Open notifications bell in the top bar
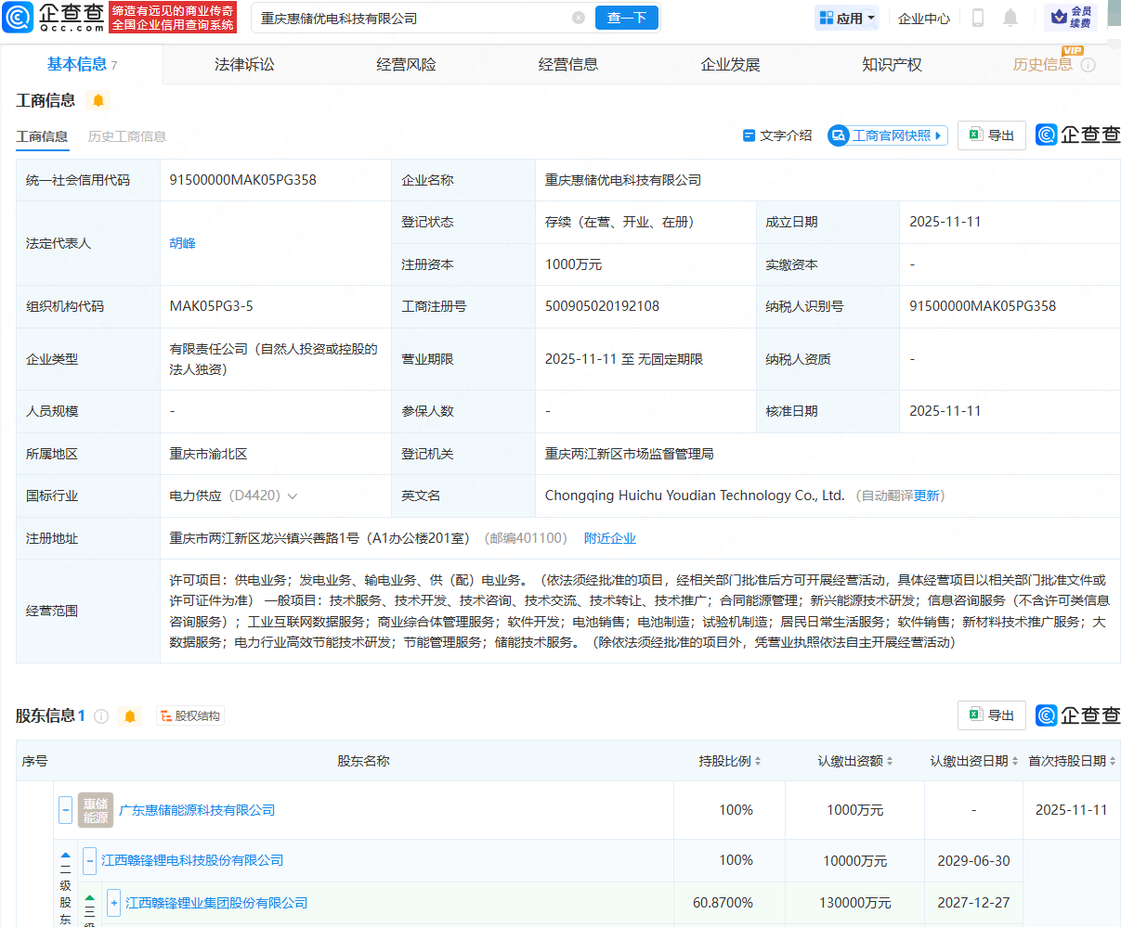Viewport: 1121px width, 927px height. point(1010,18)
